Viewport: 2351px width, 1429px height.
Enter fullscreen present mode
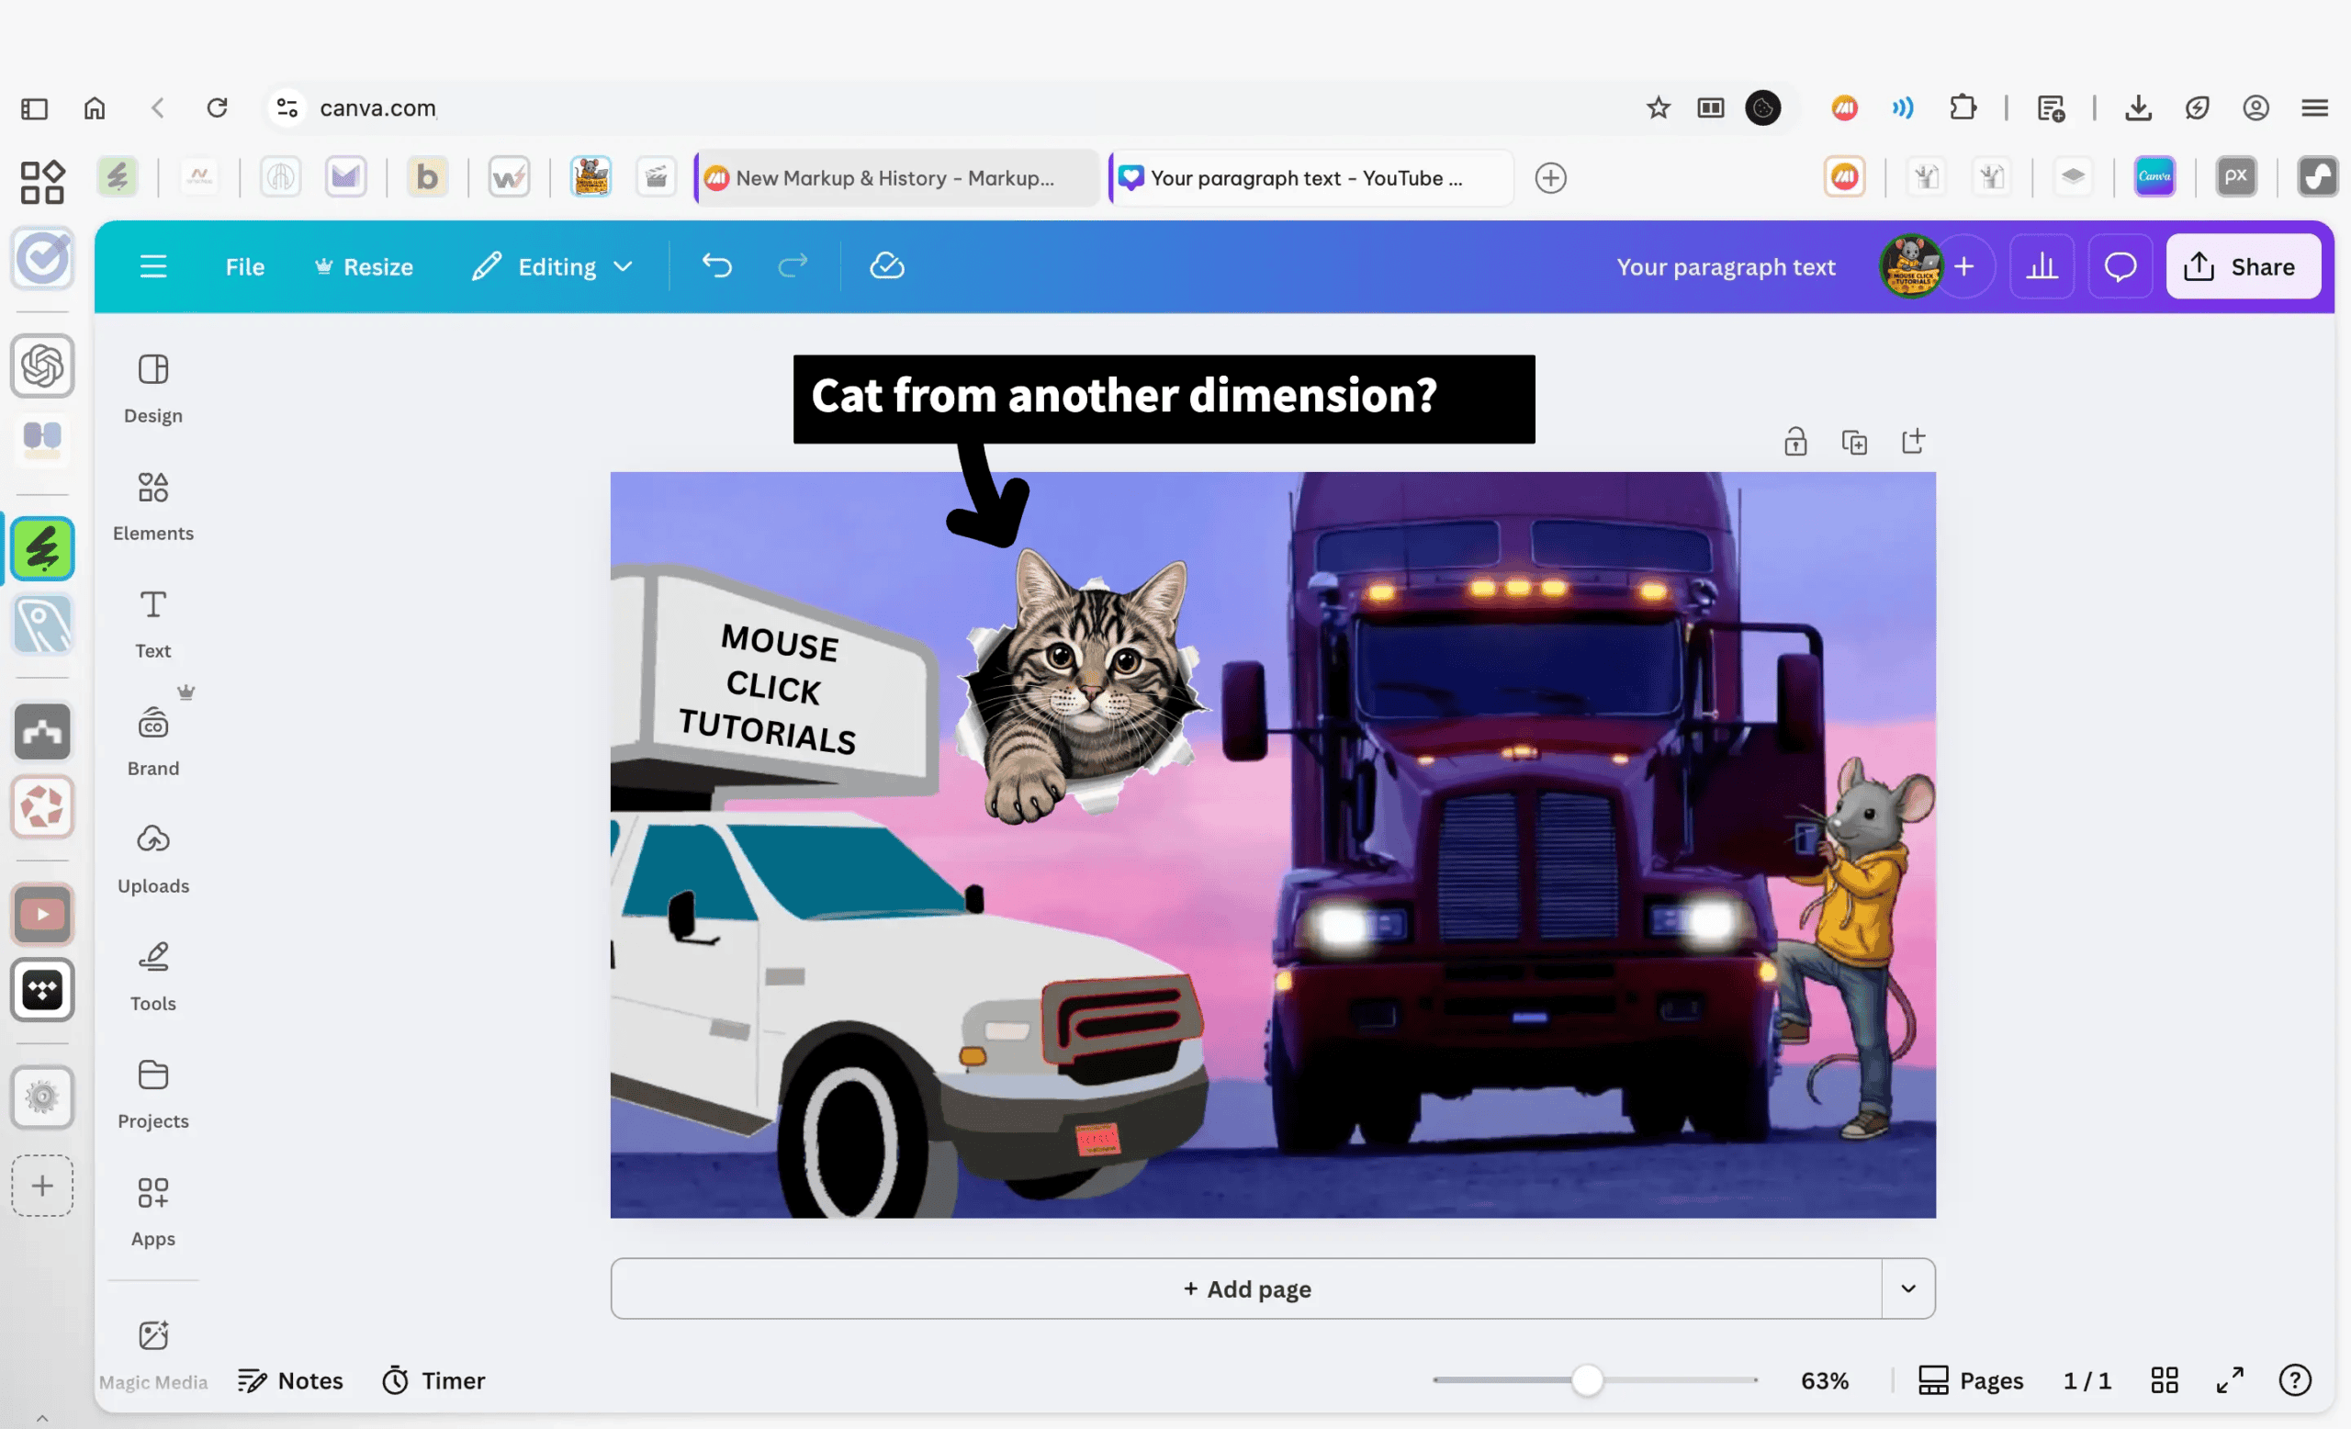click(x=2229, y=1379)
